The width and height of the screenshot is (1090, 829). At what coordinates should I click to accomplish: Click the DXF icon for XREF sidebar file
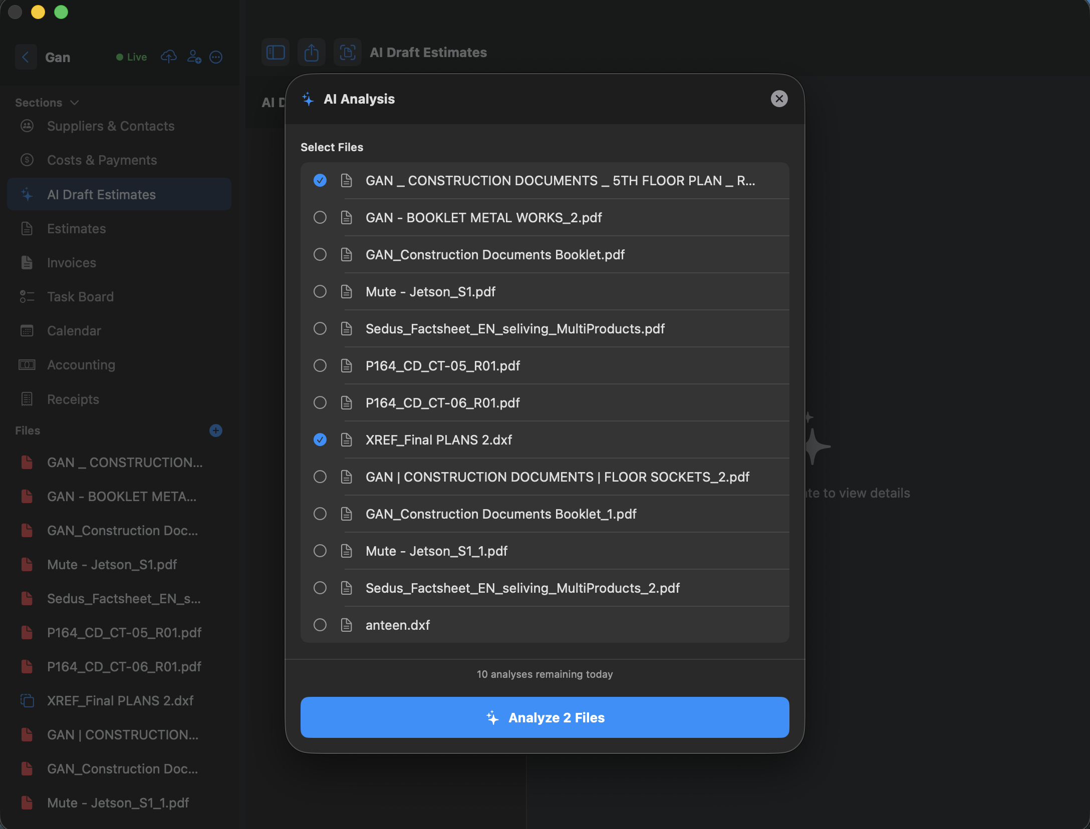pyautogui.click(x=27, y=700)
